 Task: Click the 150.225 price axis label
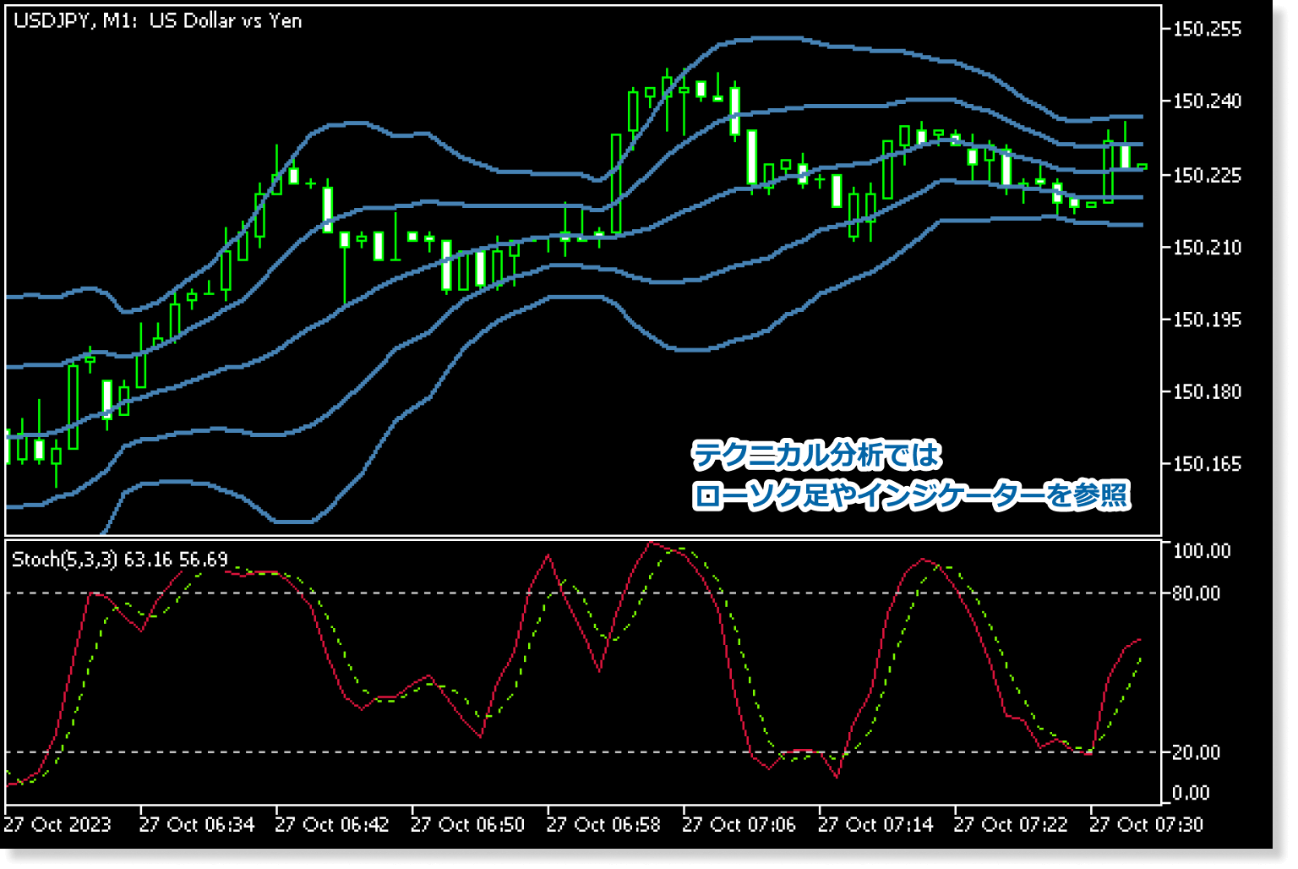click(x=1208, y=175)
